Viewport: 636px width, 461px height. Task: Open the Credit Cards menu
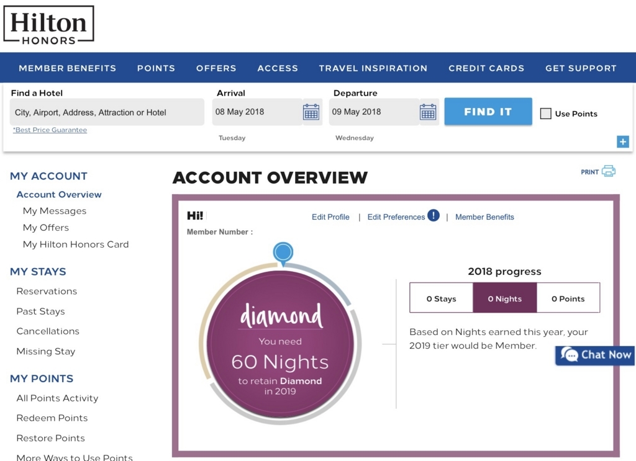pyautogui.click(x=486, y=68)
